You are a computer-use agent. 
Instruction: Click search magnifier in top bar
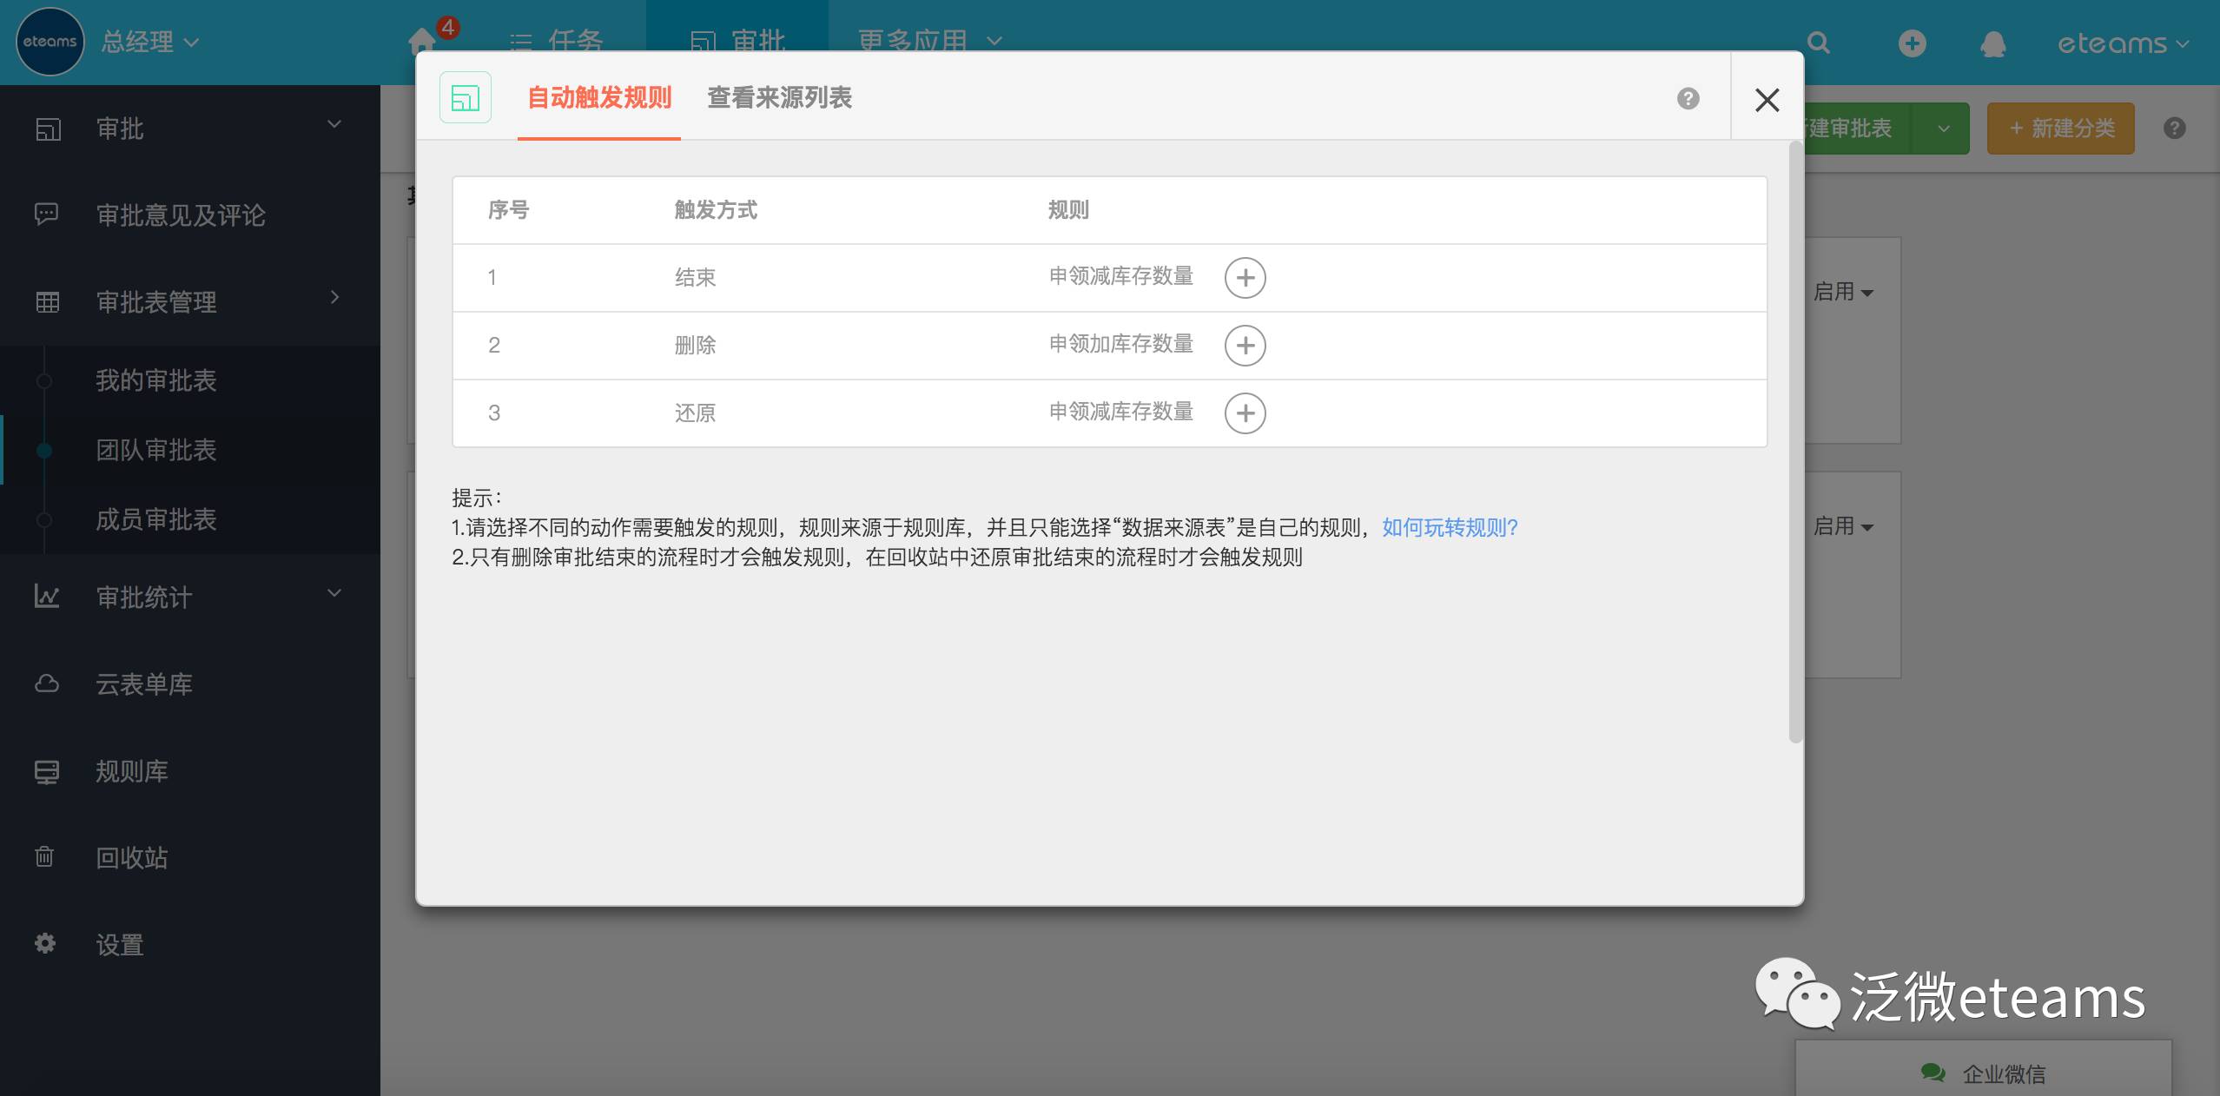[x=1818, y=43]
